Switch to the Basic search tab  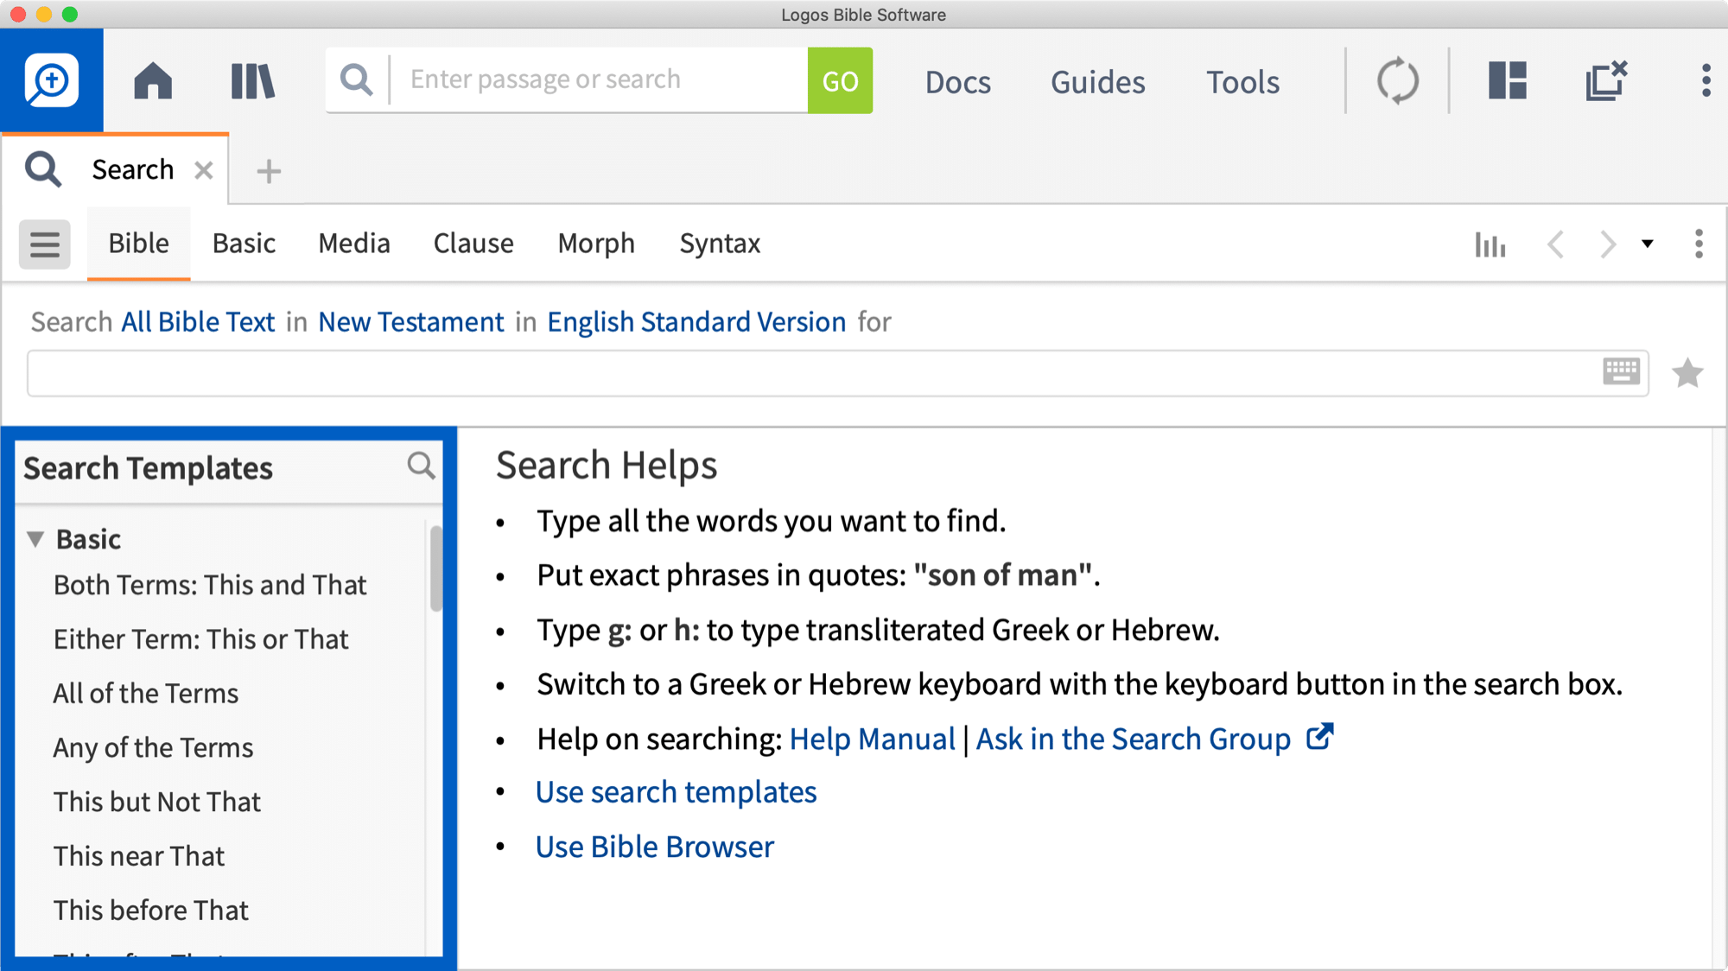click(244, 244)
